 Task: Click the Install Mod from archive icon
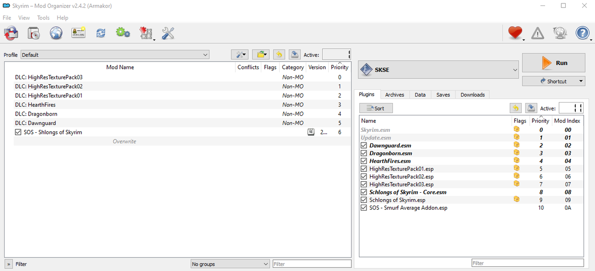point(34,33)
